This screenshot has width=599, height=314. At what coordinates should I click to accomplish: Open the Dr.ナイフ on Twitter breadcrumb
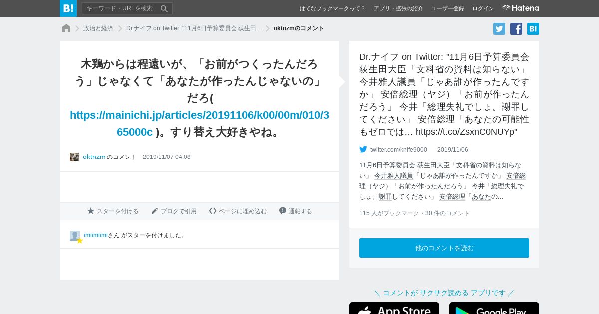[x=193, y=28]
